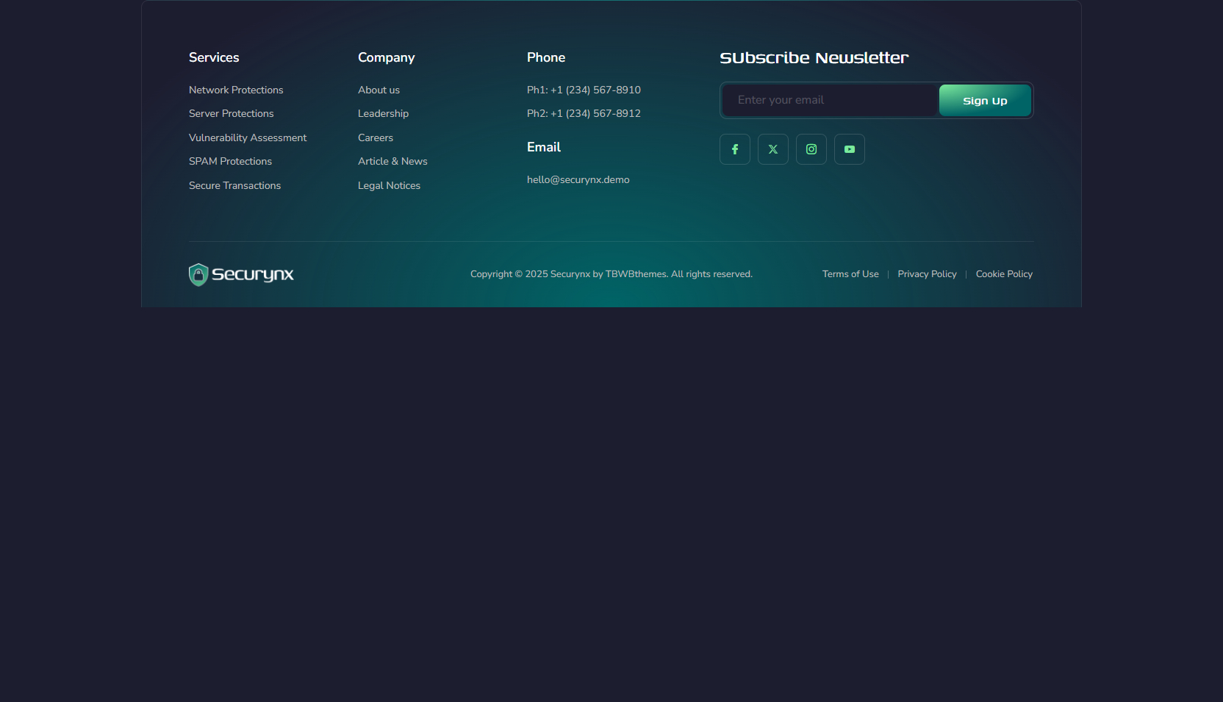Open Network Protections link
Screen dimensions: 1223x702
pos(236,90)
